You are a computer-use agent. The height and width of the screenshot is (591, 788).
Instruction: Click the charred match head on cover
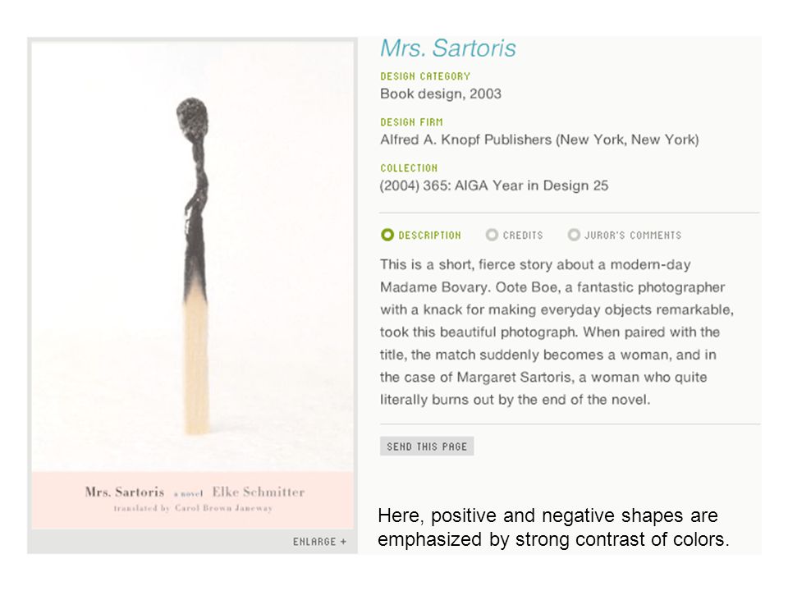tap(192, 117)
